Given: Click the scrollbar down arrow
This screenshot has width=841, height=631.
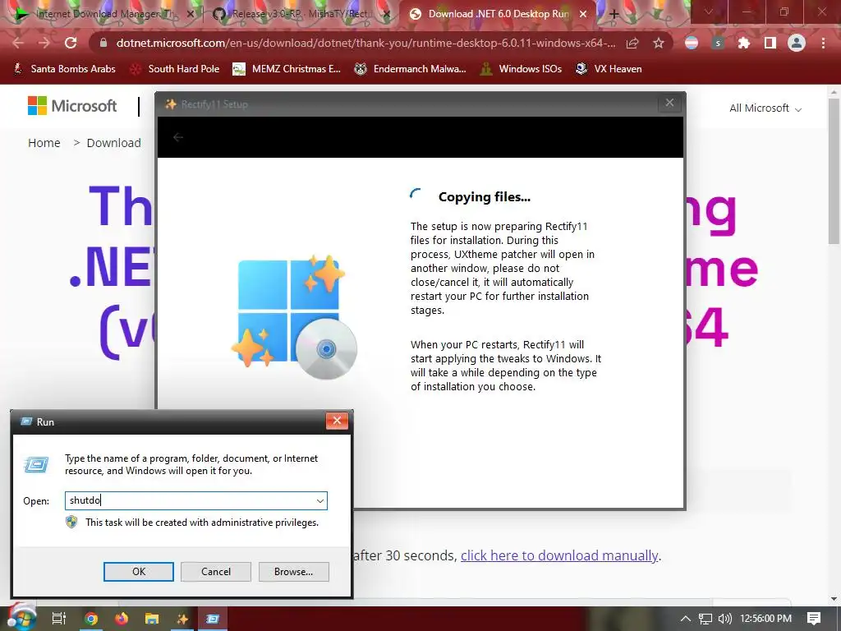Looking at the screenshot, I should [x=834, y=599].
